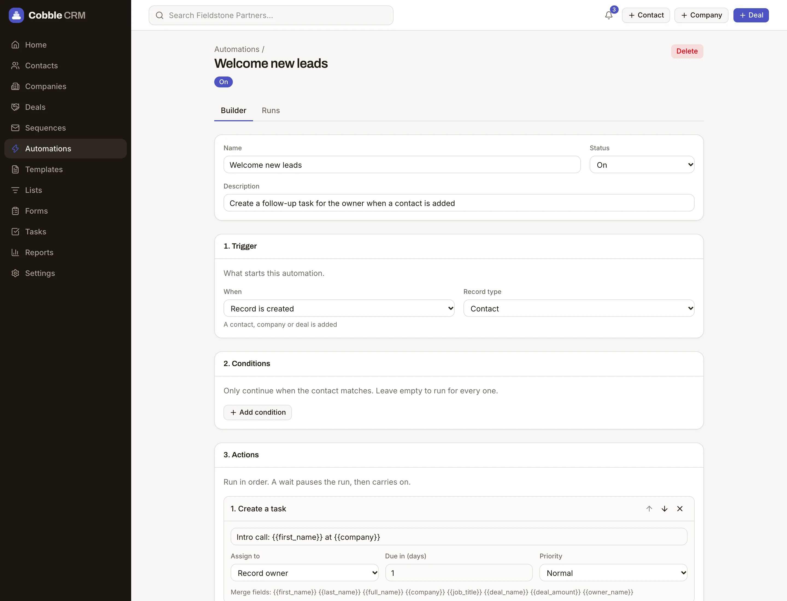Click the On status badge under title
Image resolution: width=787 pixels, height=601 pixels.
pos(223,82)
